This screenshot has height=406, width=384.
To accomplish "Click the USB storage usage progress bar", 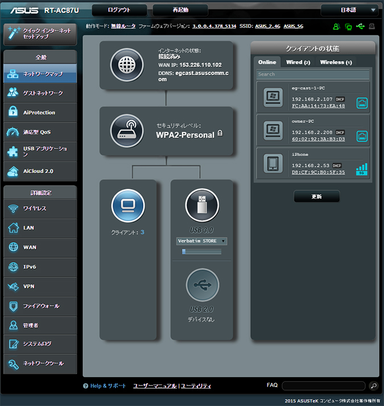I will 201,252.
